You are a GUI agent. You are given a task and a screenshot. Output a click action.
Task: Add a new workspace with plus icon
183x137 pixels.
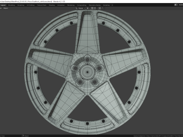click(x=112, y=5)
